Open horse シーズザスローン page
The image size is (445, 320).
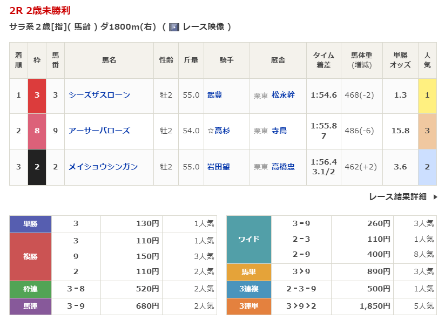click(x=99, y=95)
